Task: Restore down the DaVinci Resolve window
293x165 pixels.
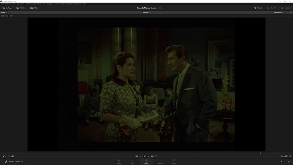Action: pos(285,1)
